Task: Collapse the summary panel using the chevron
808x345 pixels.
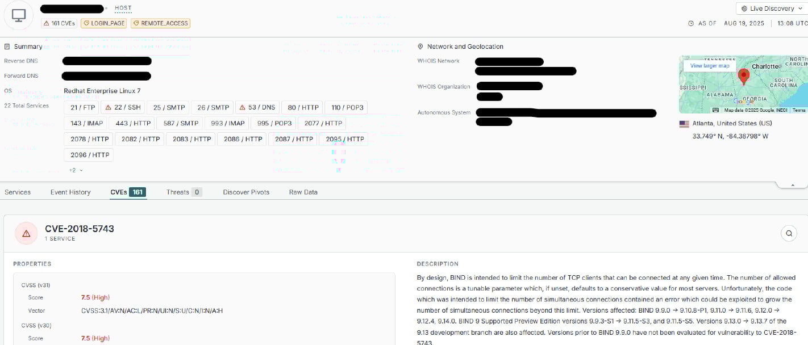Action: tap(792, 185)
